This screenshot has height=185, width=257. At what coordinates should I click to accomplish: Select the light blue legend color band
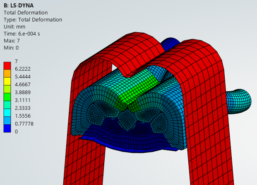coord(7,121)
